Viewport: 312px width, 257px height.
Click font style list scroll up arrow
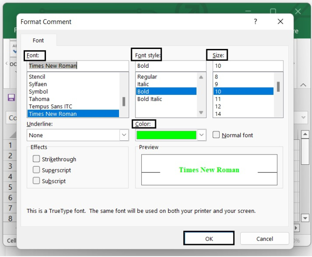[x=201, y=77]
